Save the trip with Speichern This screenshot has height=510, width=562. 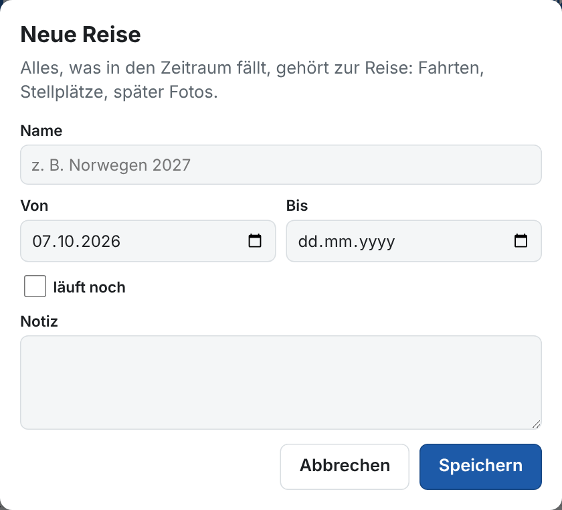480,466
